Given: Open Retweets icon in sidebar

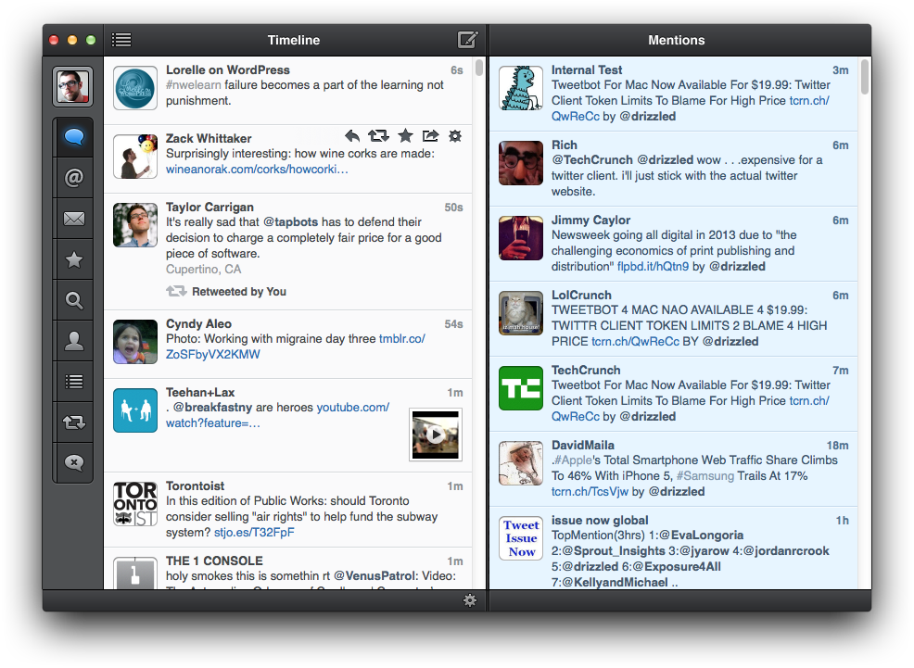Looking at the screenshot, I should click(x=73, y=422).
